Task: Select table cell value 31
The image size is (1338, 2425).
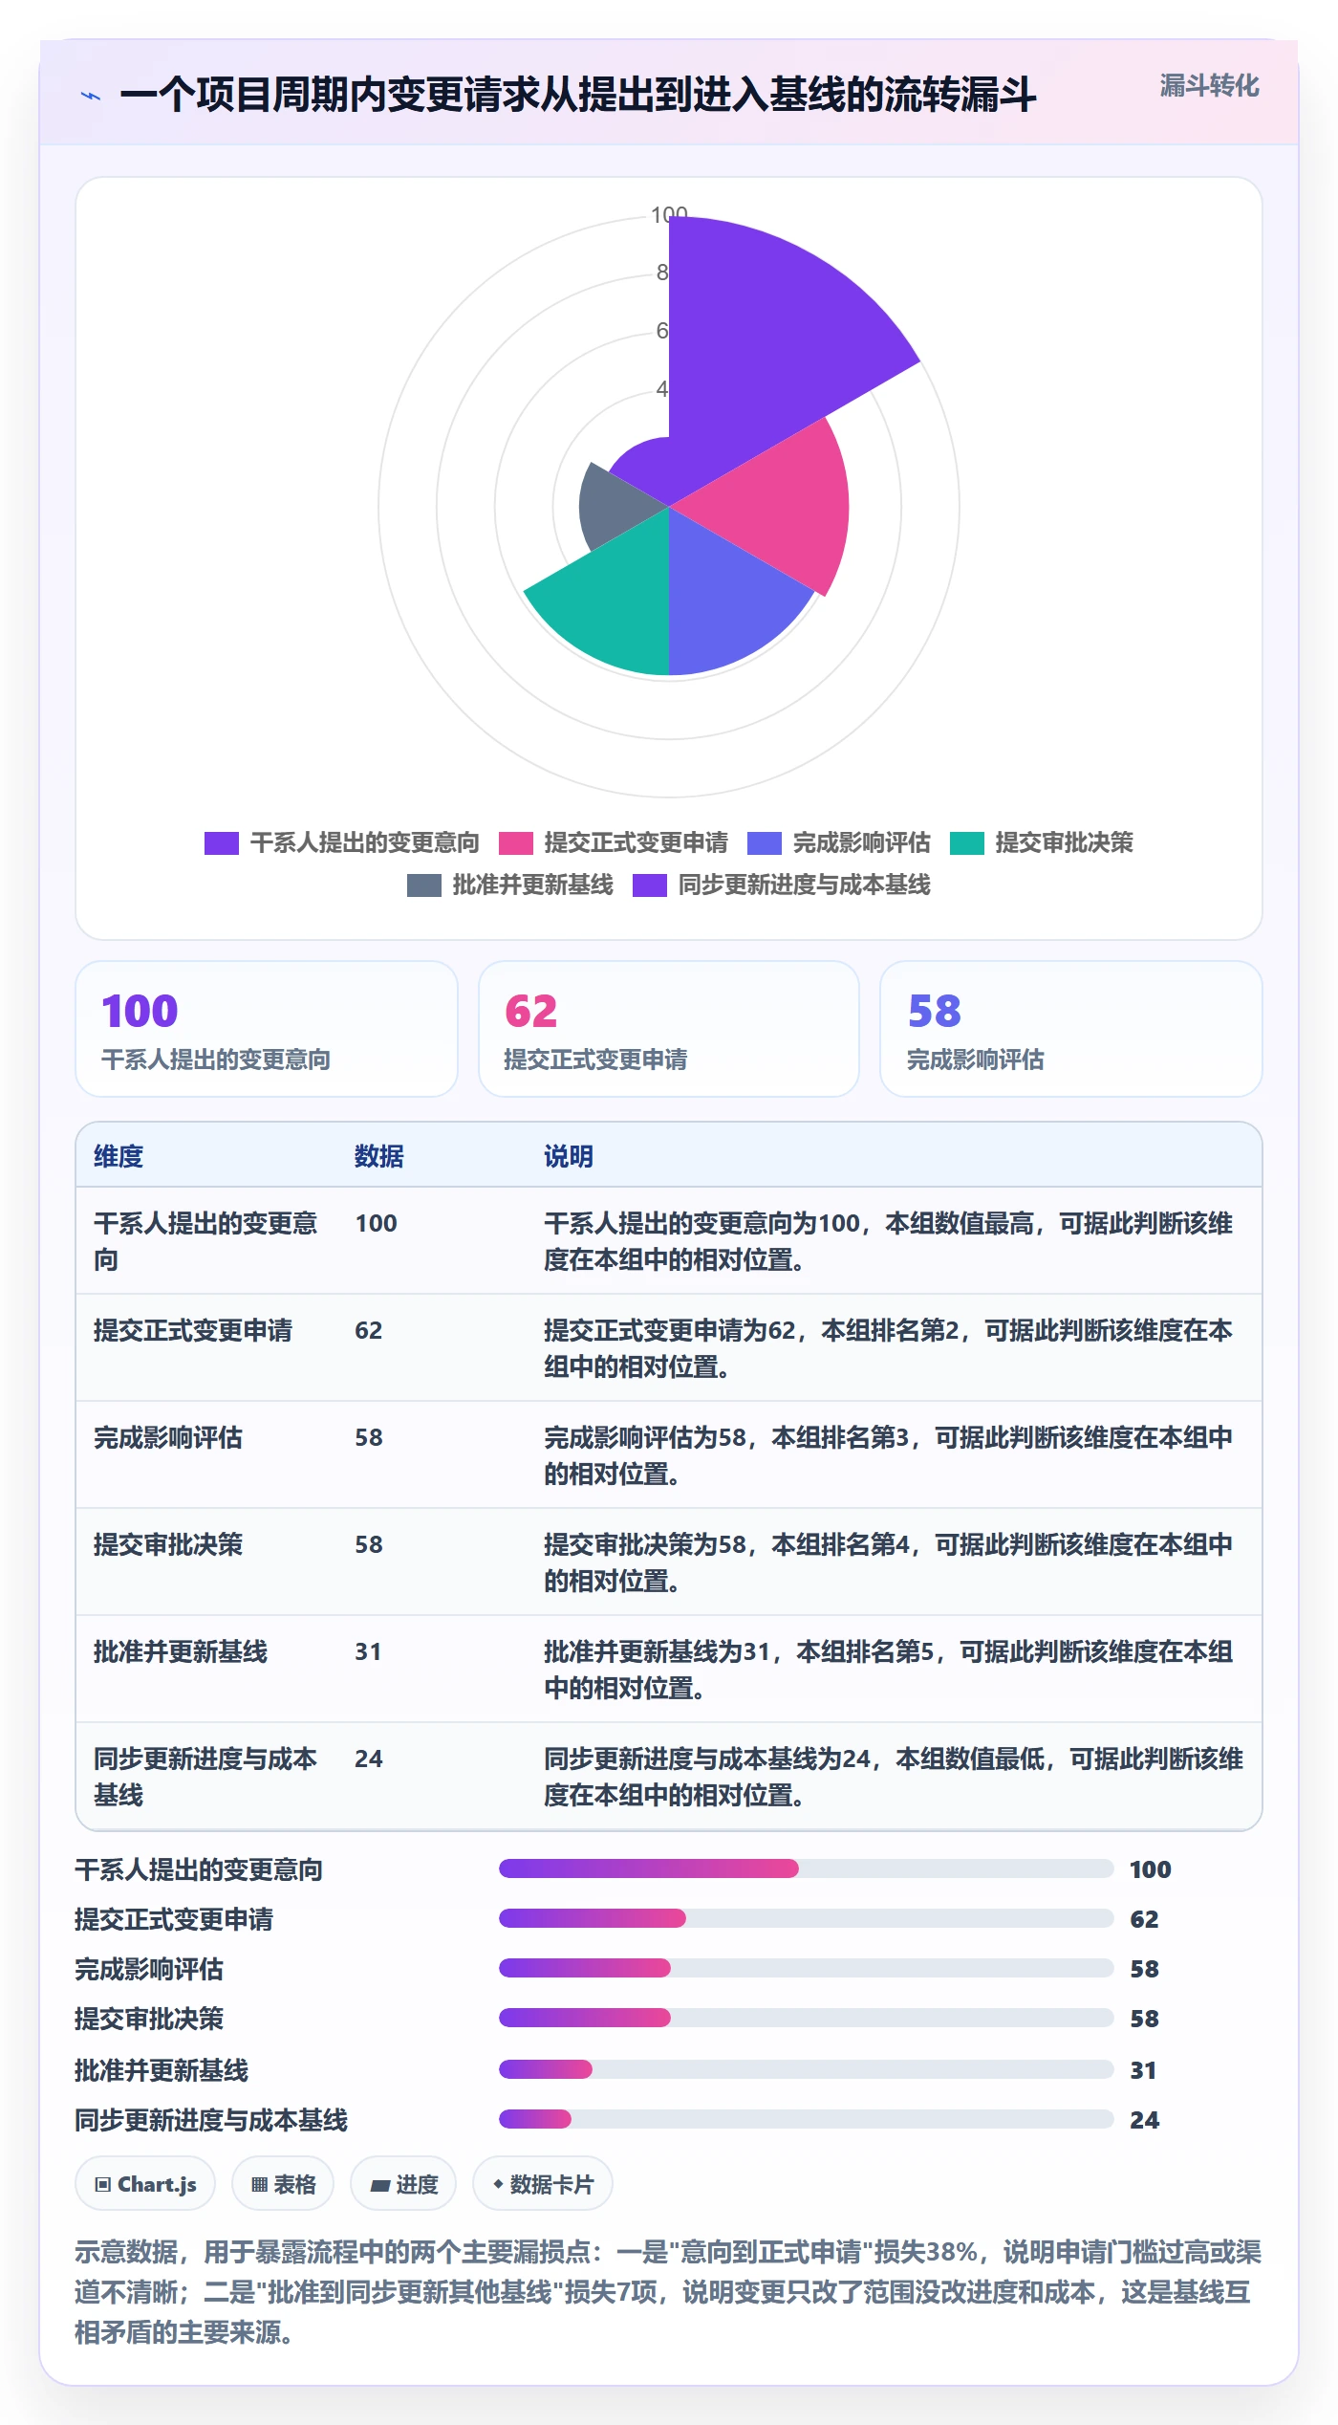Action: tap(368, 1651)
